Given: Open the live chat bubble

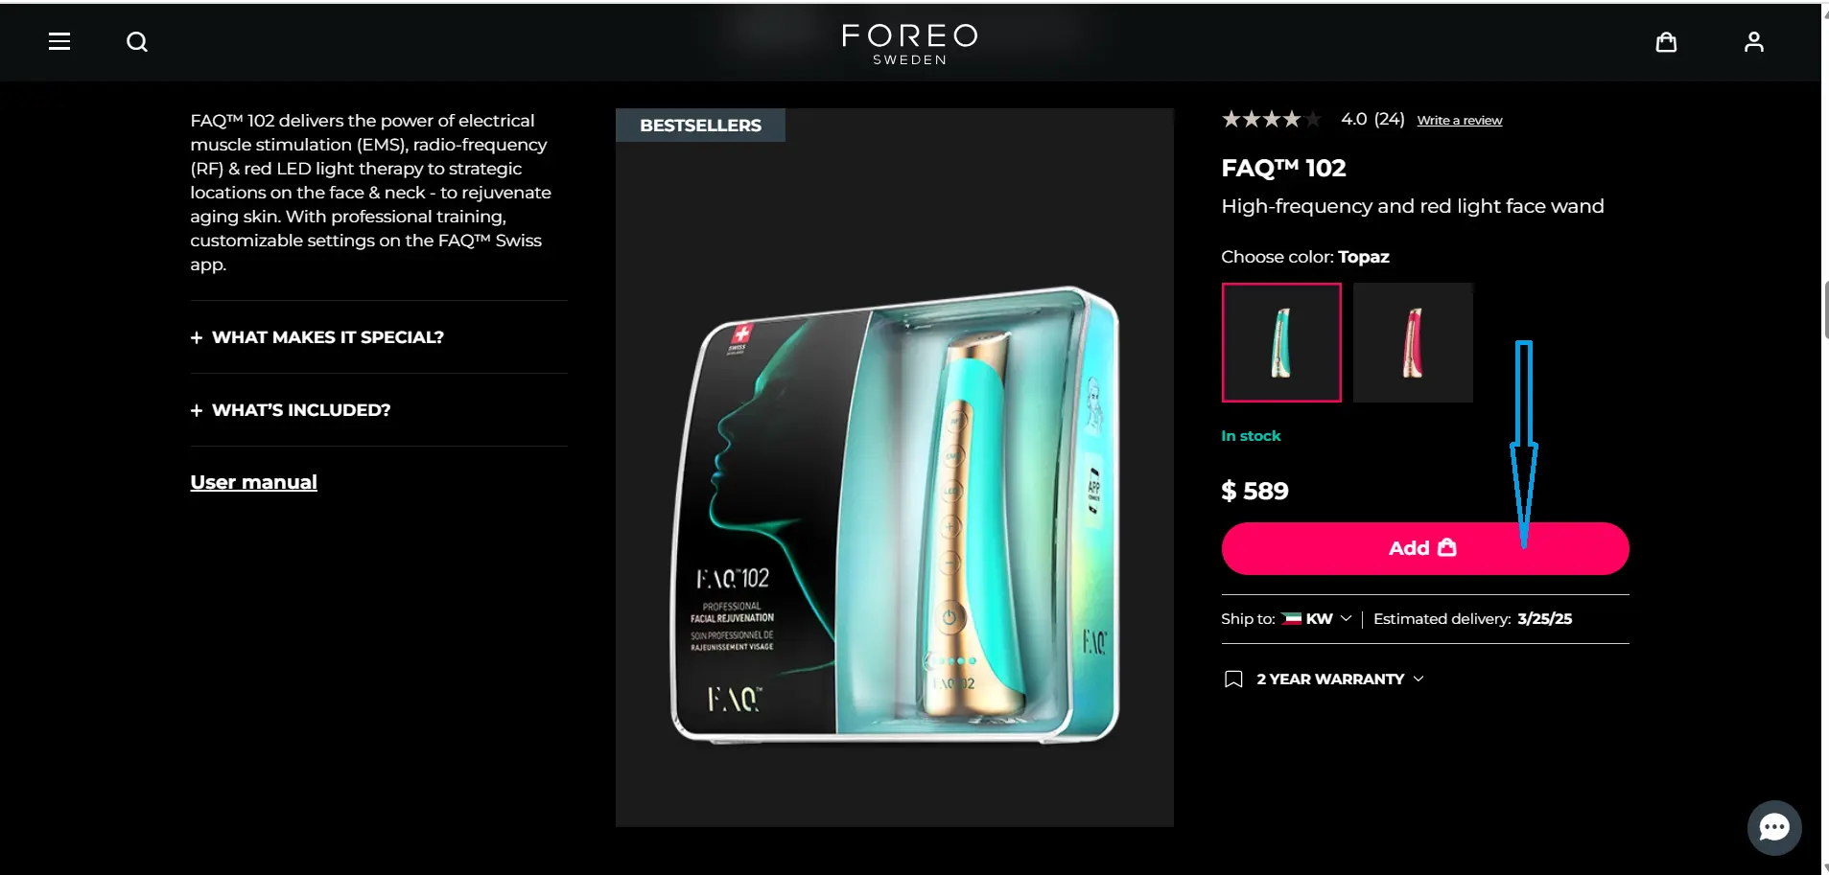Looking at the screenshot, I should point(1774,827).
